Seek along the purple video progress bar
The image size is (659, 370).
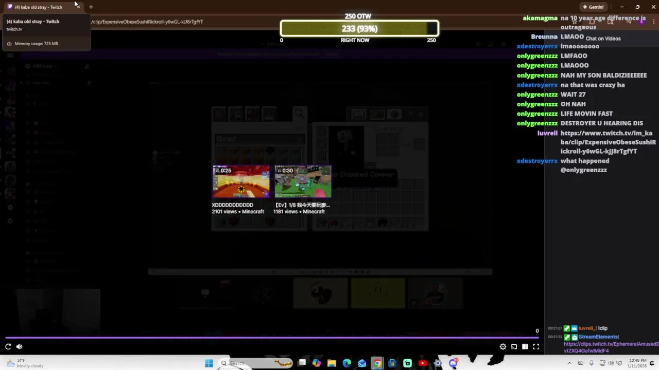point(272,338)
